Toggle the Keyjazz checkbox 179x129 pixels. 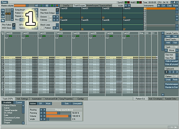point(57,10)
